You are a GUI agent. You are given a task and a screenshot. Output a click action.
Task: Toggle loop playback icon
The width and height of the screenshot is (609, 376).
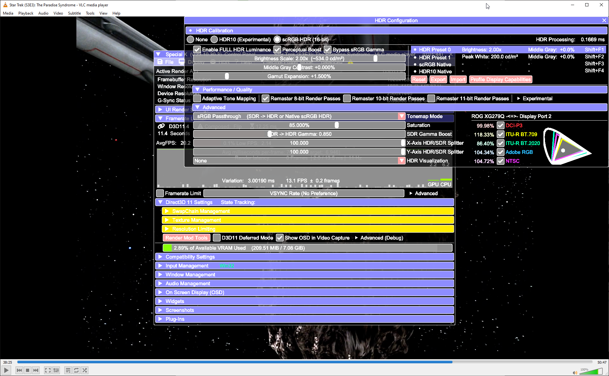click(x=76, y=370)
